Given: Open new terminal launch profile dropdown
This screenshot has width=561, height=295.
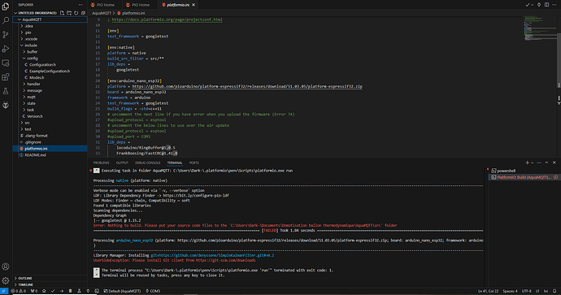Looking at the screenshot, I should pos(532,163).
